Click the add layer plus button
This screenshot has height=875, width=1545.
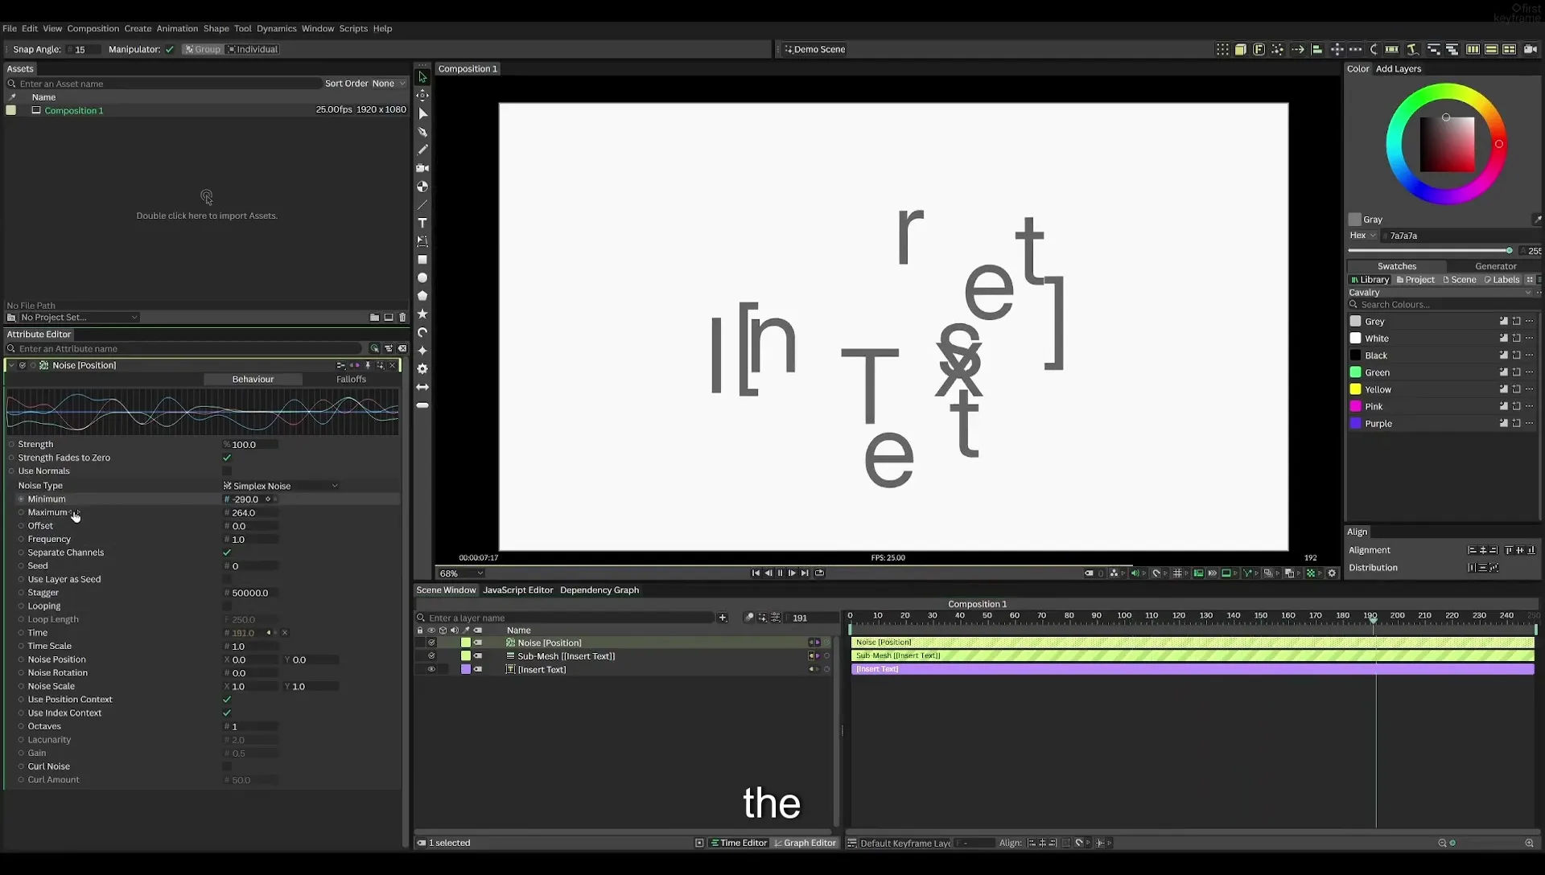[723, 618]
